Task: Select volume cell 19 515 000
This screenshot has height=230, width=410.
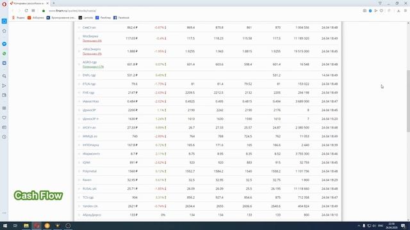Action: coord(302,51)
